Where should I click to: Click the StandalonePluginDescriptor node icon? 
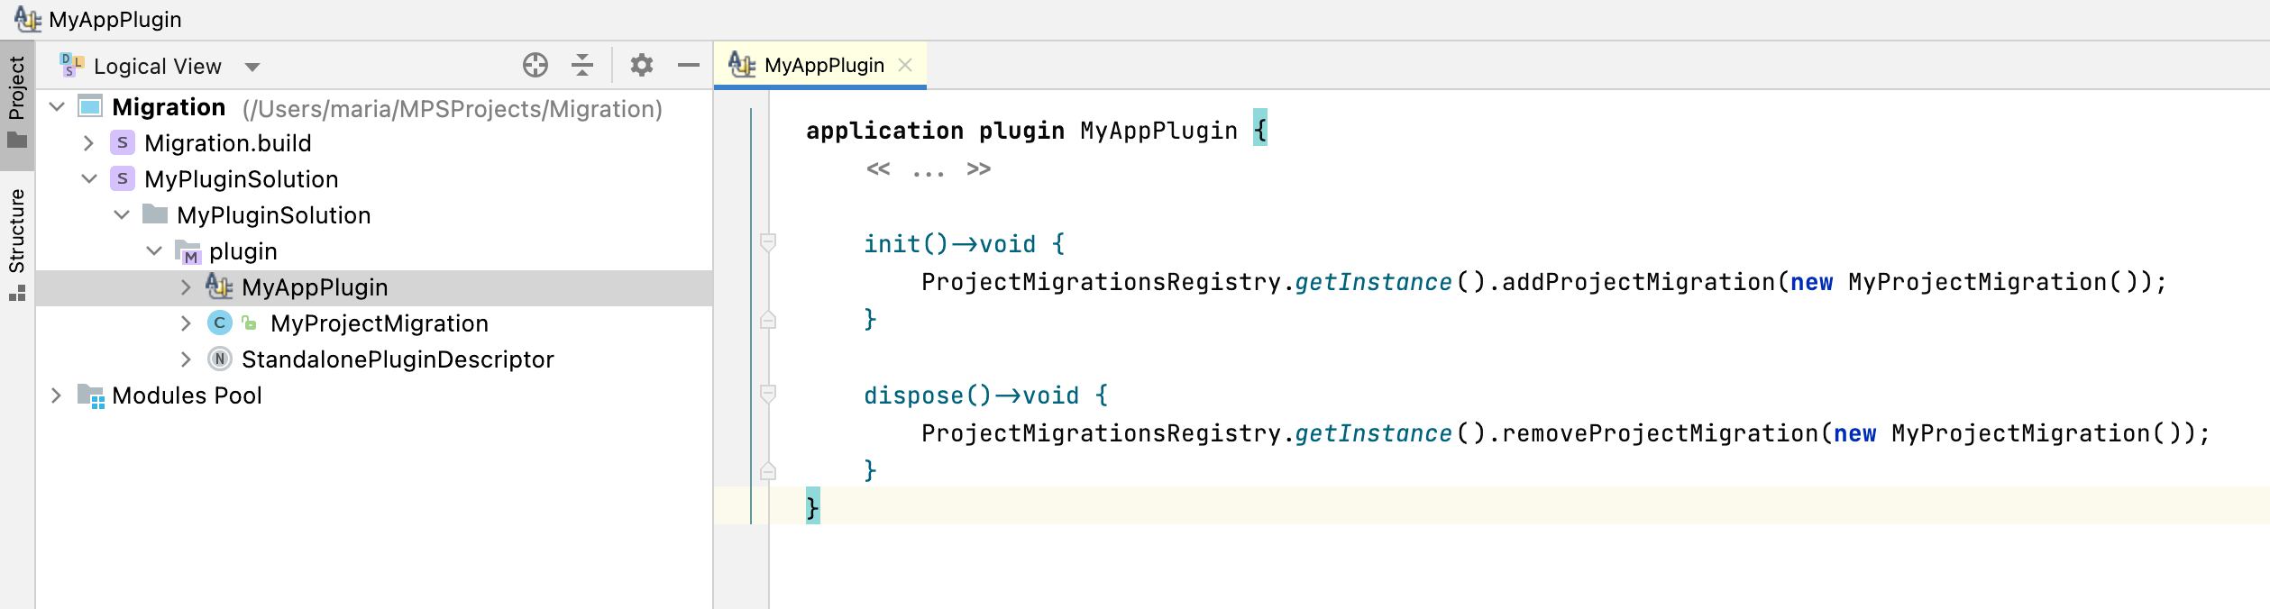tap(219, 359)
